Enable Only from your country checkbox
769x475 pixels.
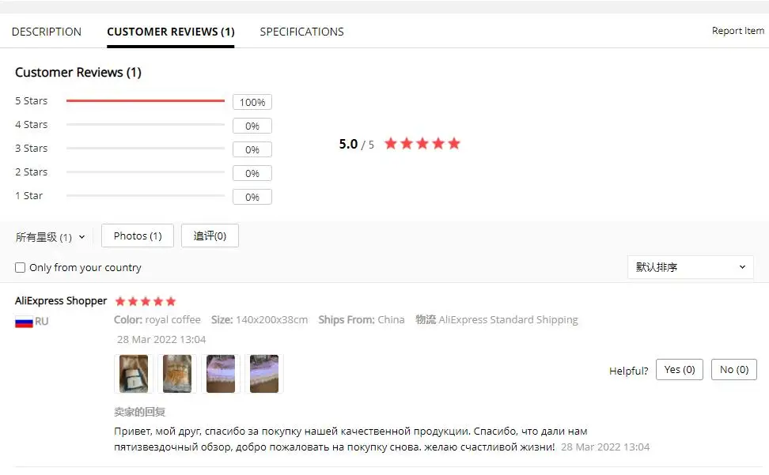coord(20,268)
